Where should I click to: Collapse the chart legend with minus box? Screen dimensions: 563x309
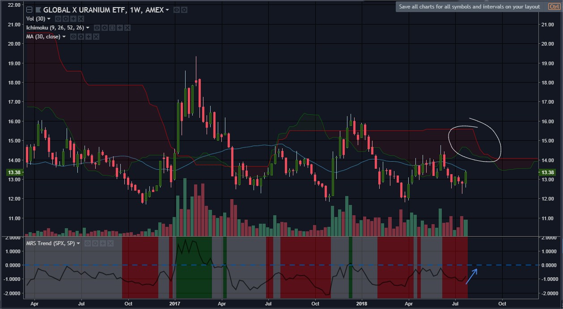tap(30, 10)
